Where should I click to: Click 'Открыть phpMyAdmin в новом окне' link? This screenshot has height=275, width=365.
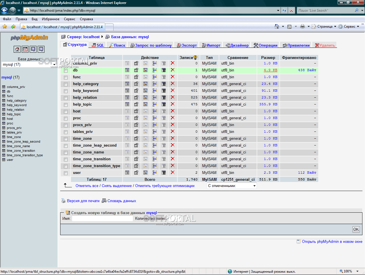point(332,241)
